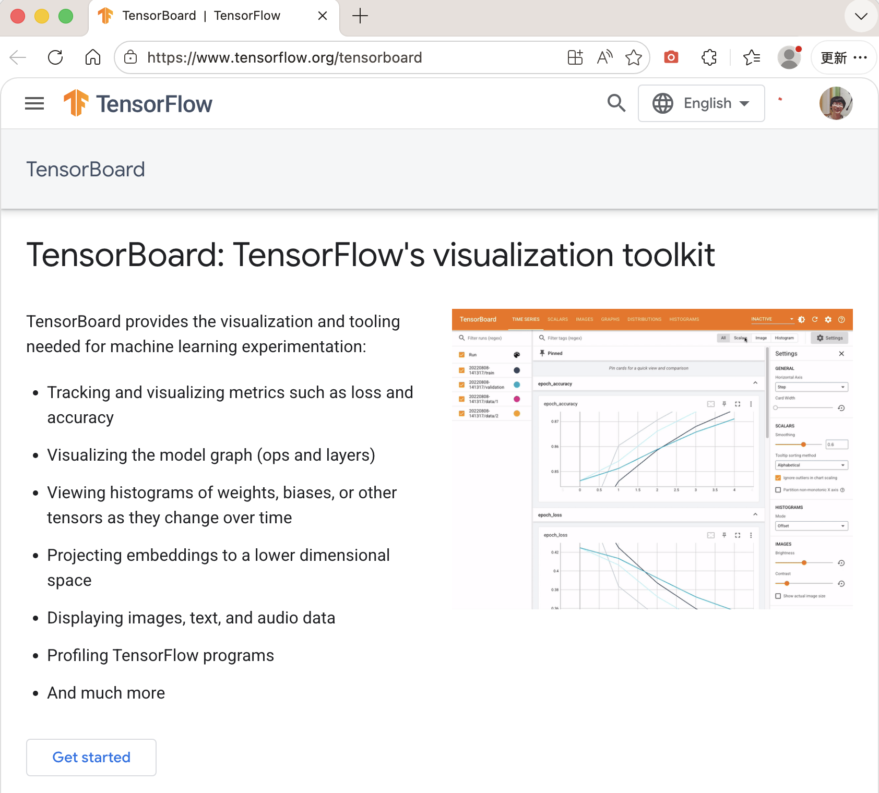Open the Horizontal Axis Step dropdown
The width and height of the screenshot is (879, 793).
pos(812,387)
